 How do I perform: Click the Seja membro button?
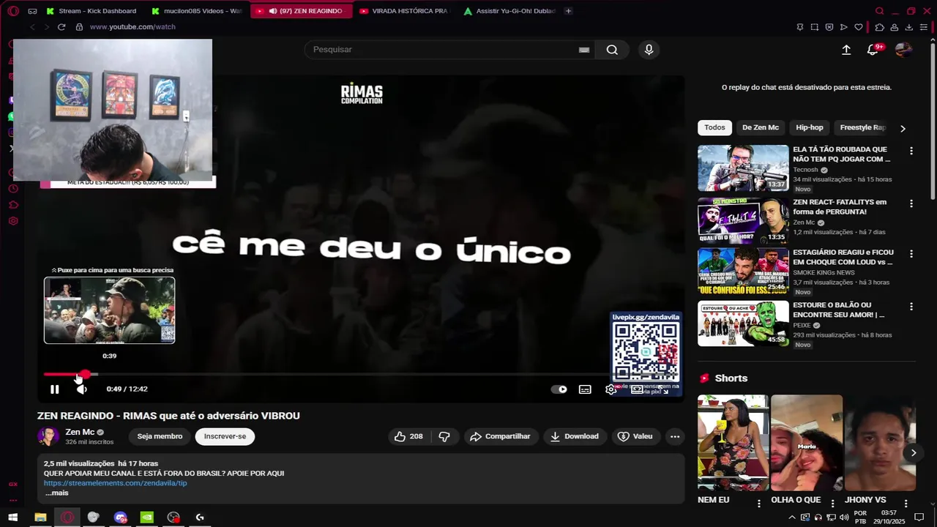pyautogui.click(x=160, y=436)
